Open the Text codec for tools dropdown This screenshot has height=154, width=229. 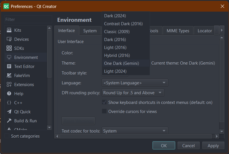coord(135,131)
